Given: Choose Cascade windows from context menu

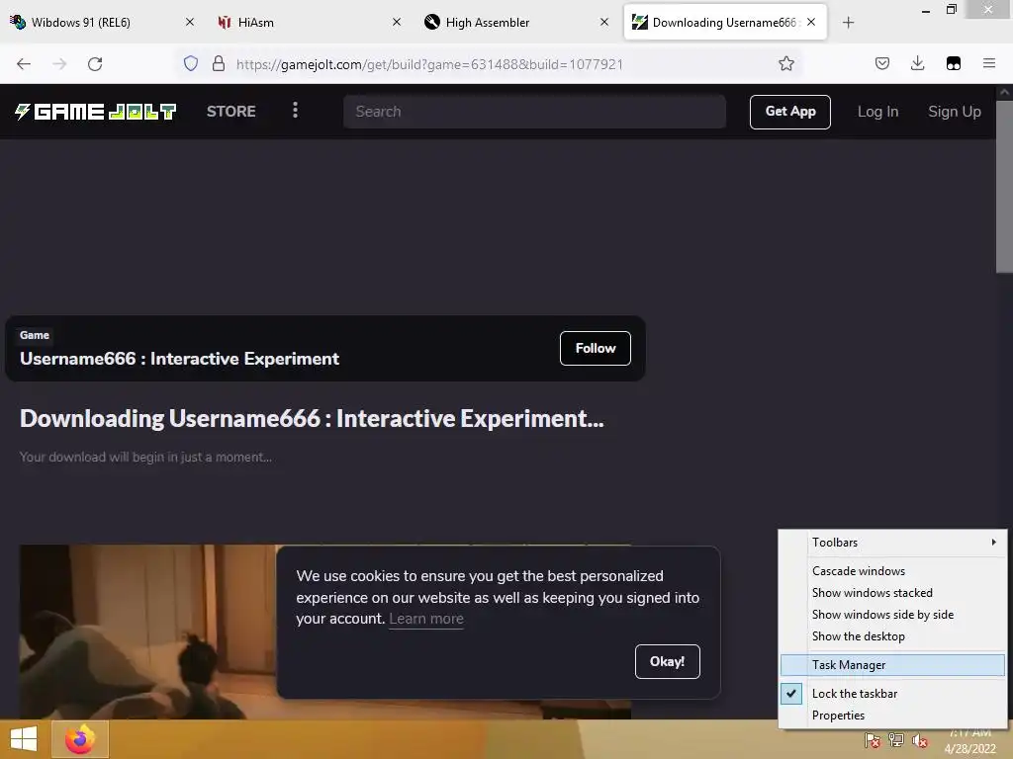Looking at the screenshot, I should (892, 570).
